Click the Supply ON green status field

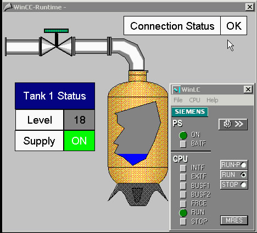click(x=79, y=141)
